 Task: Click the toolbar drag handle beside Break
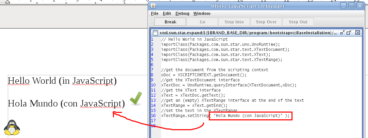tap(152, 22)
